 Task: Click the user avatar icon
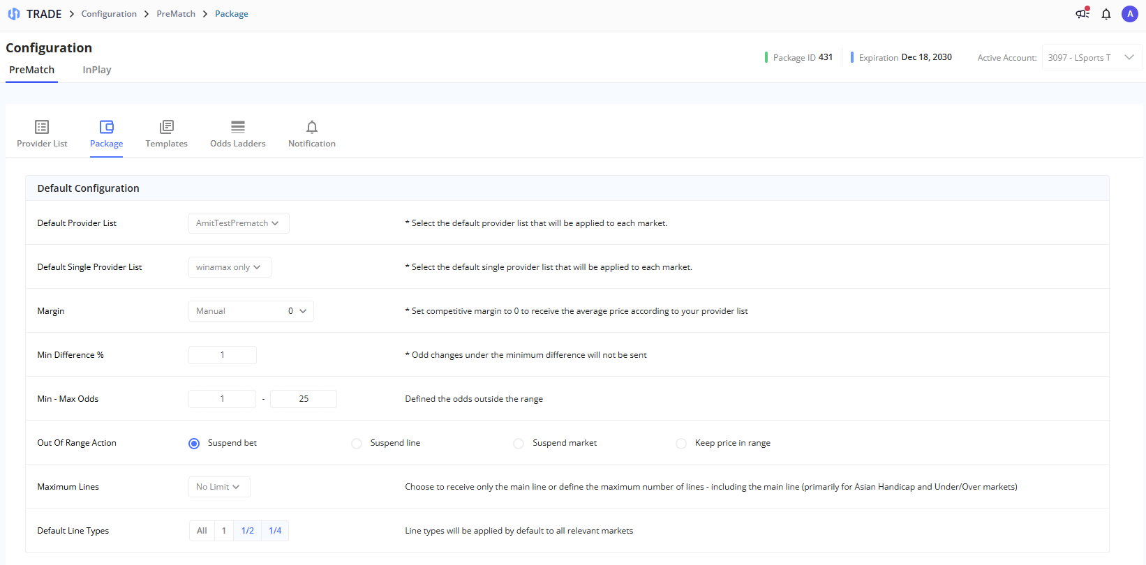(x=1130, y=14)
